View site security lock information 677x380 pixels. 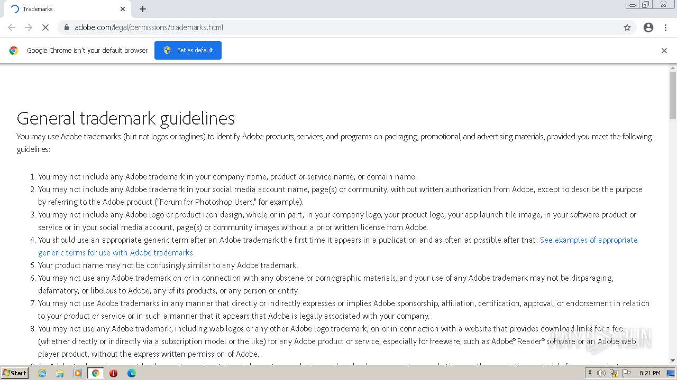coord(66,27)
